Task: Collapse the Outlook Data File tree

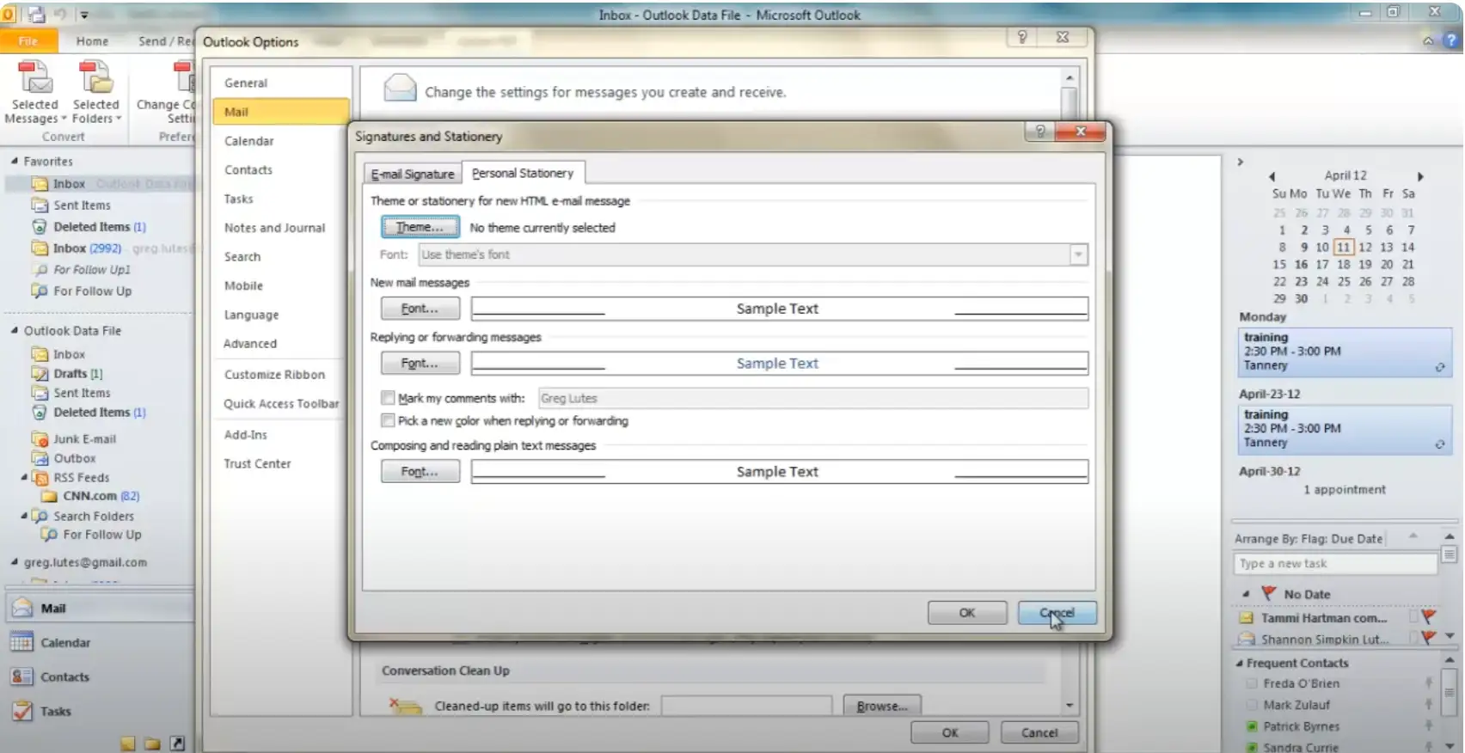Action: point(15,331)
